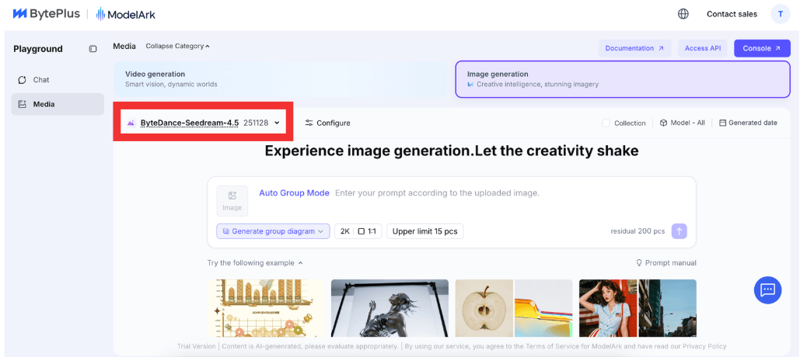Viewport: 800px width, 357px height.
Task: Open the user avatar T menu
Action: coord(780,14)
